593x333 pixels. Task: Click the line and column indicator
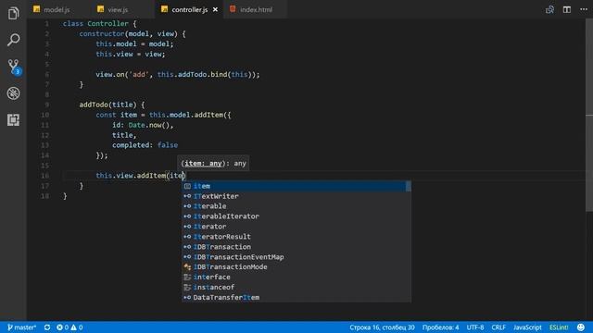click(x=382, y=327)
